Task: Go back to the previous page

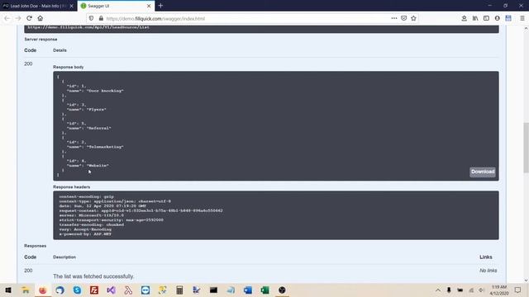Action: [x=7, y=18]
